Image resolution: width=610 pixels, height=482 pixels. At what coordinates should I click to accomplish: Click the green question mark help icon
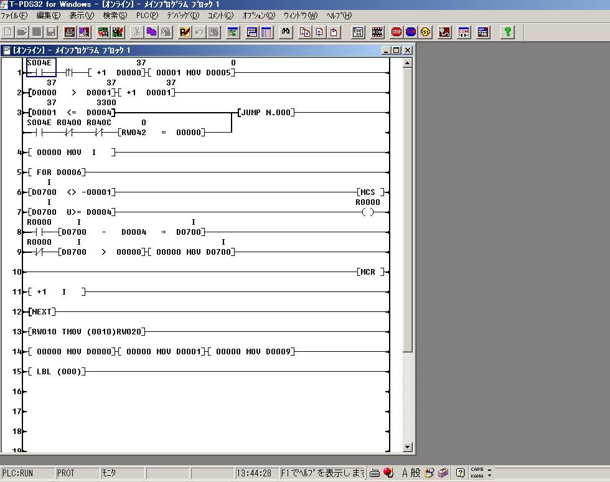[508, 32]
